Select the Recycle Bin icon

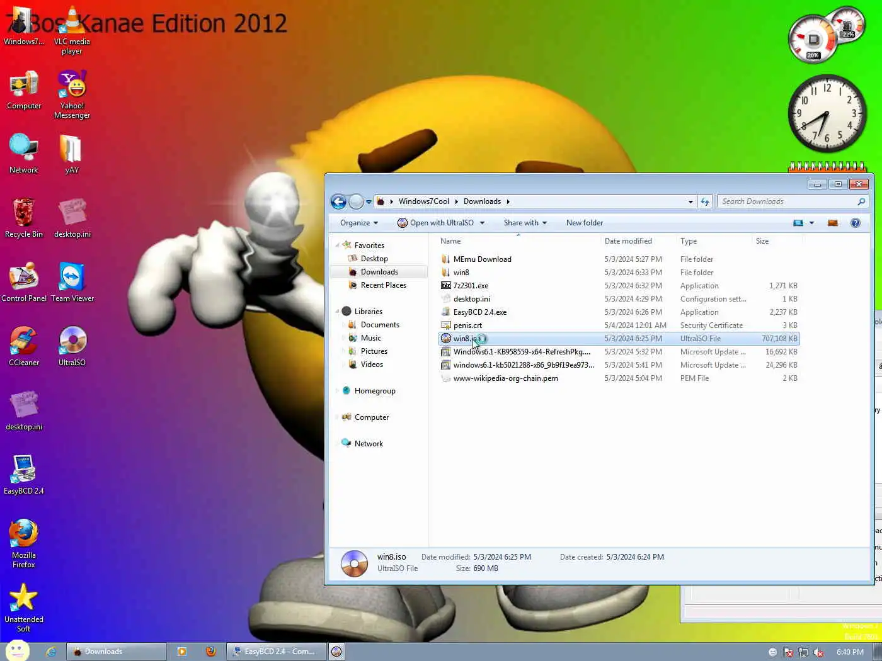pyautogui.click(x=24, y=218)
